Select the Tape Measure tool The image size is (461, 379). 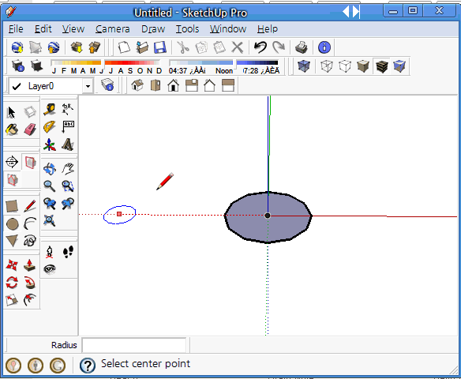pos(50,109)
